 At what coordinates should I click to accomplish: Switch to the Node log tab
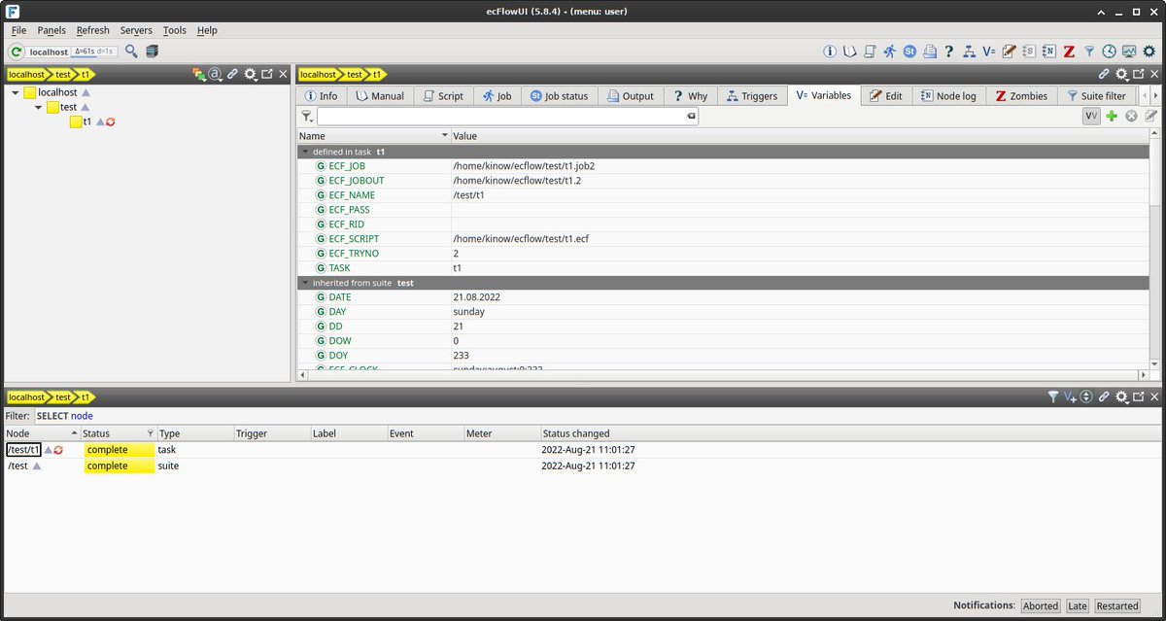[x=948, y=96]
